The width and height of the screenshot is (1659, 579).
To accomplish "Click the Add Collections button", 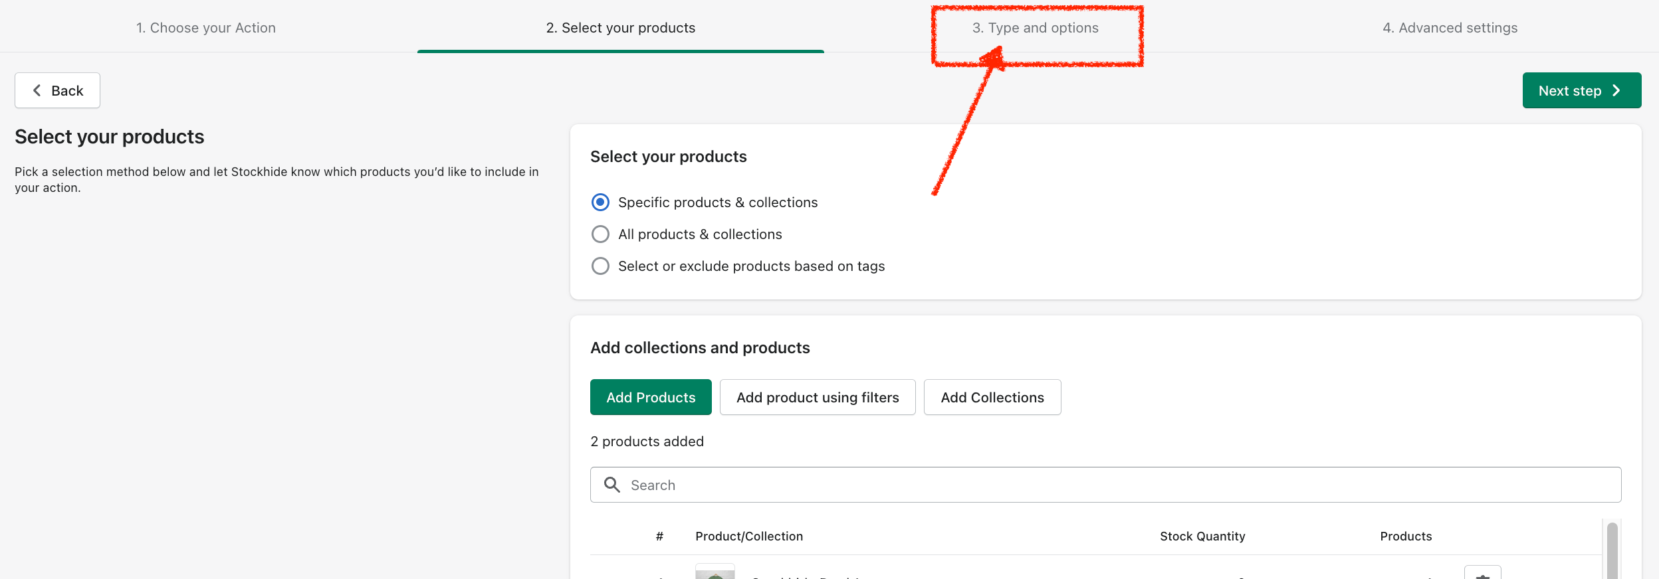I will pyautogui.click(x=992, y=397).
